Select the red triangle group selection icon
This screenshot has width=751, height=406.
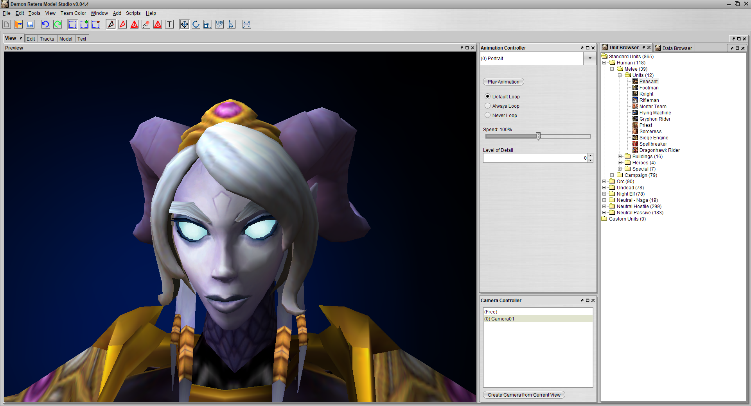point(134,24)
